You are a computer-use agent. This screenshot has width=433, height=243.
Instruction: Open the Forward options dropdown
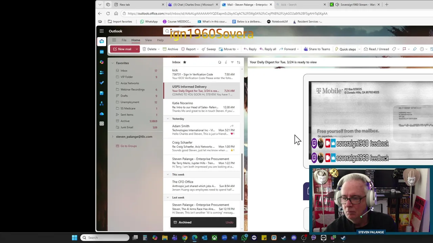(x=298, y=49)
